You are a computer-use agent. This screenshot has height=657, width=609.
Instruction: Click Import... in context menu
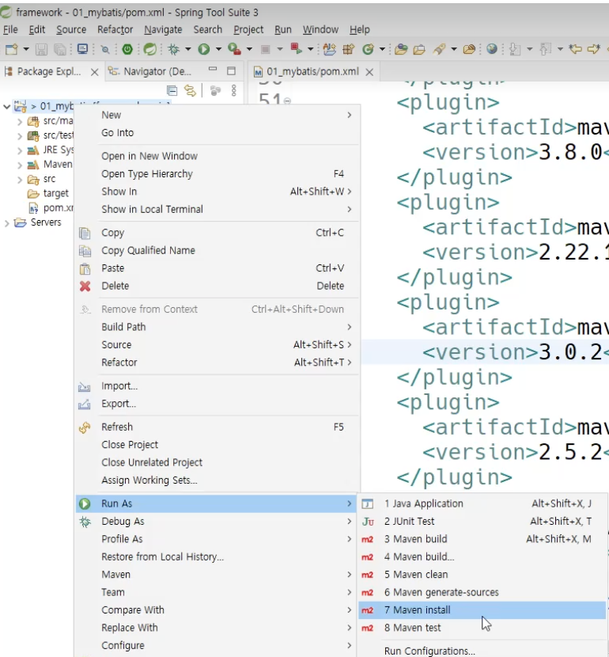point(217,386)
